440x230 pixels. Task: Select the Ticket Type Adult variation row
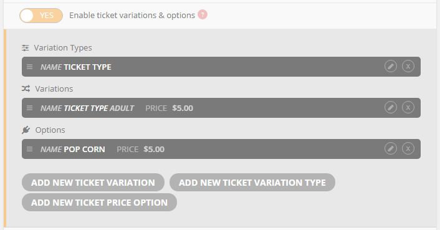[221, 108]
